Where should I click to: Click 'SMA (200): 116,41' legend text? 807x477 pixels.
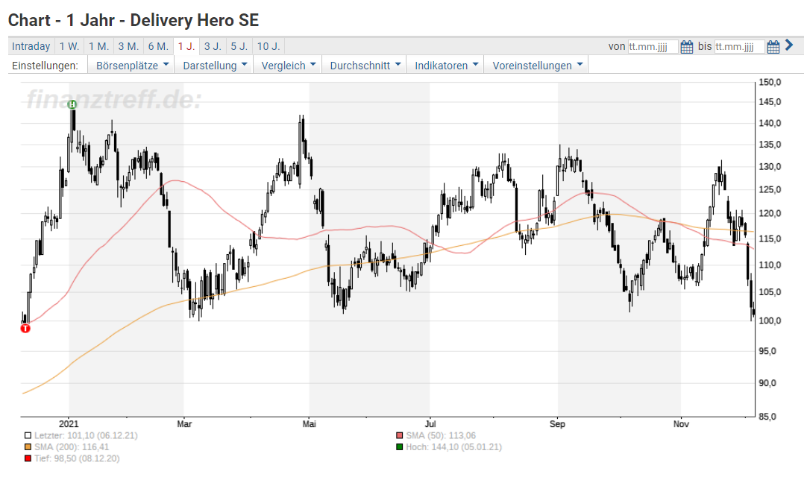(x=72, y=446)
